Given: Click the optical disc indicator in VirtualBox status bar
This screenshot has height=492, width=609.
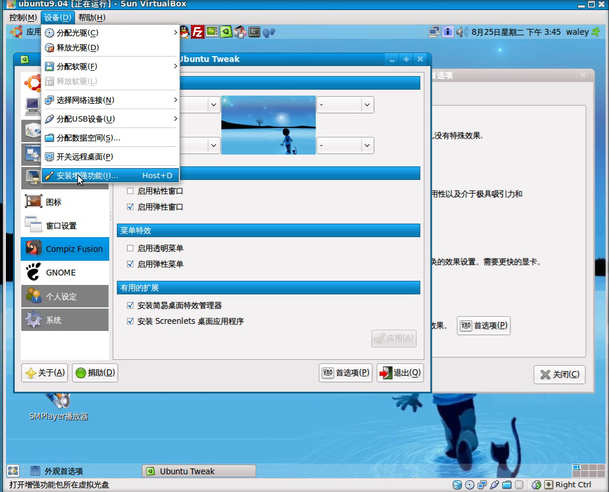Looking at the screenshot, I should 470,484.
